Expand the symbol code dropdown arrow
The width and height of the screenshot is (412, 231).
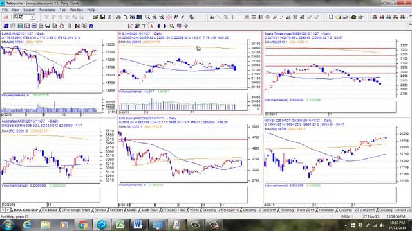pyautogui.click(x=33, y=17)
